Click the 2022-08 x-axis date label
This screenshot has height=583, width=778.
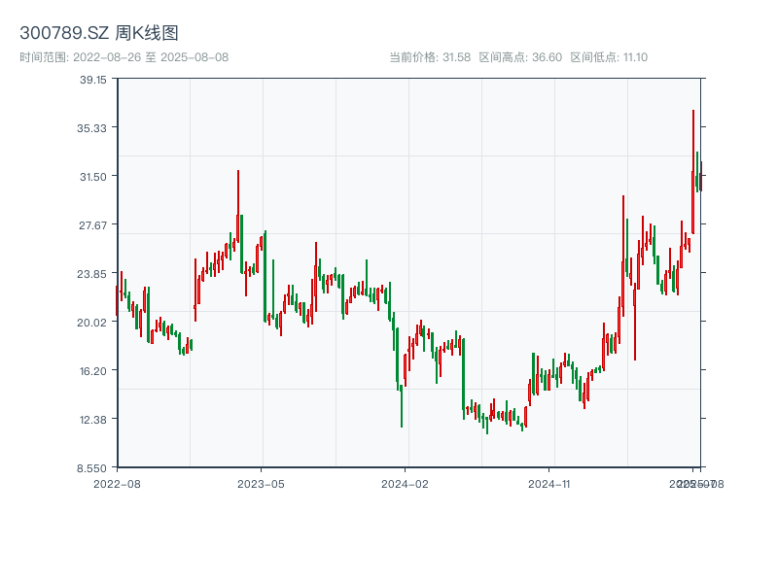[x=117, y=483]
